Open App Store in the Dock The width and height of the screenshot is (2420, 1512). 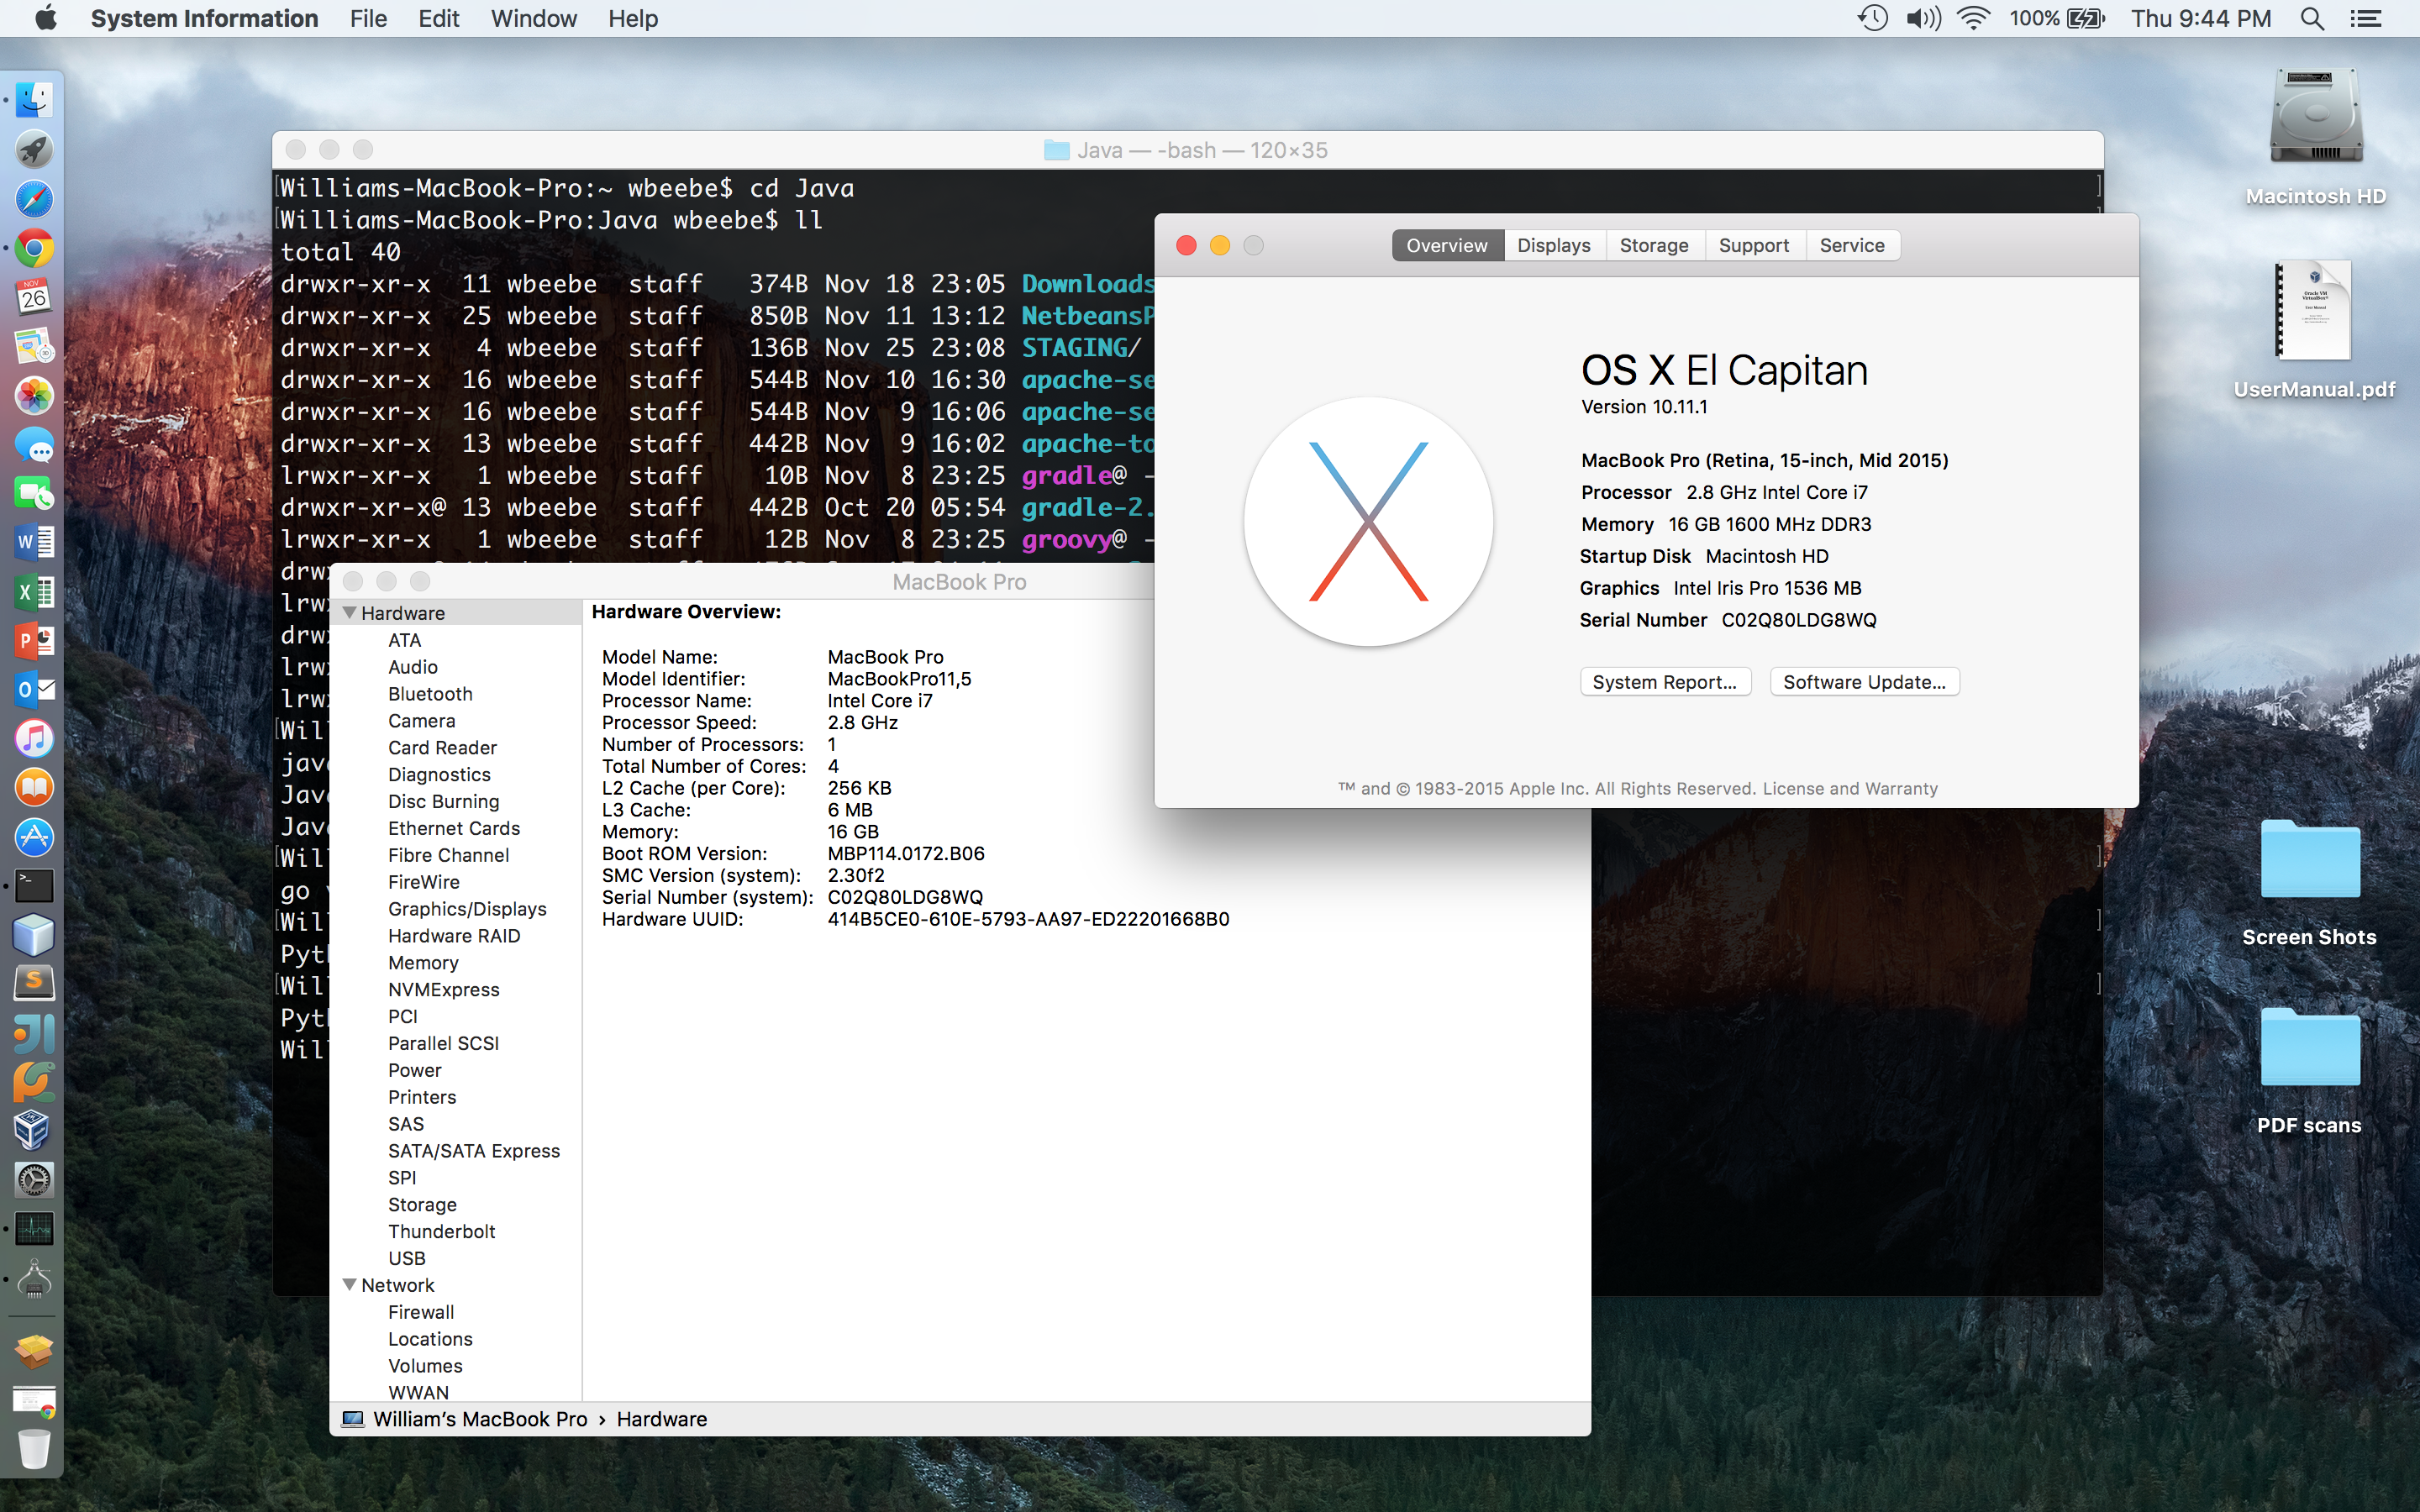(x=34, y=836)
